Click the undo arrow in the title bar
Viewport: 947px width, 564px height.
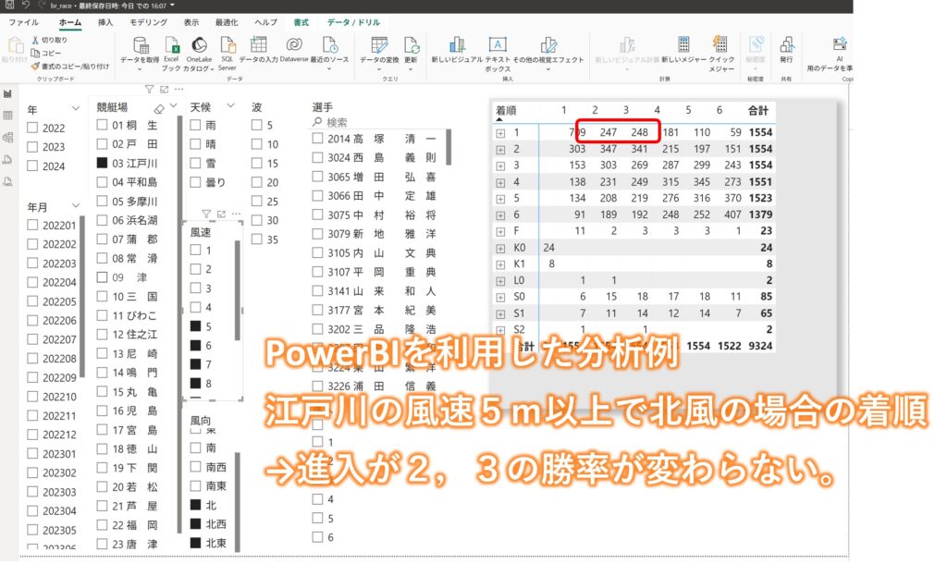pyautogui.click(x=25, y=5)
